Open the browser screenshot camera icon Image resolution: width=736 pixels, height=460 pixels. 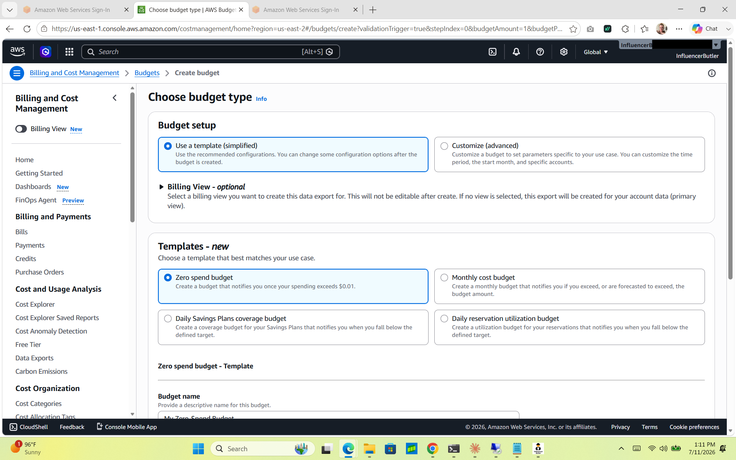coord(590,29)
